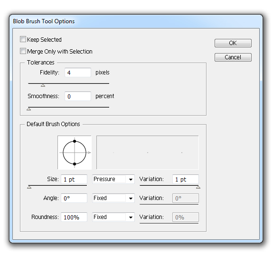
Task: Click the Size Variation slider handle
Action: click(x=198, y=187)
